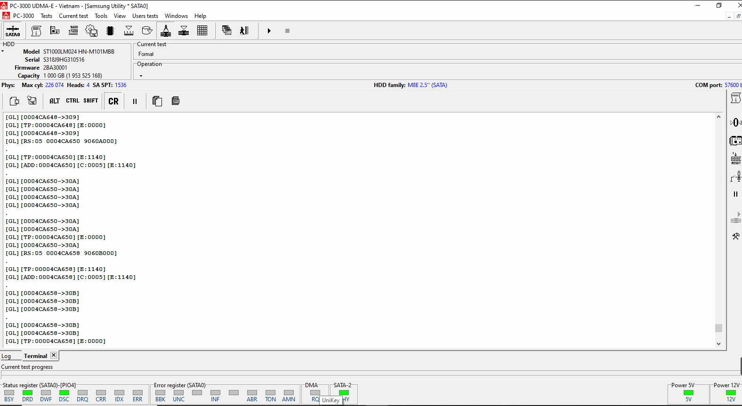The width and height of the screenshot is (742, 406).
Task: Click the terminal scrollbar up arrow
Action: click(718, 117)
